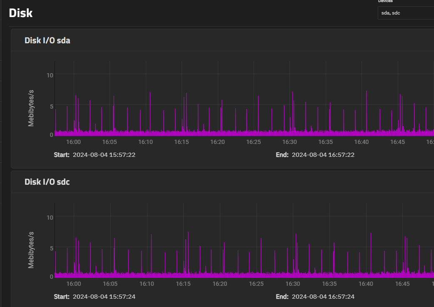Click the 16:30 tick on sdc chart
This screenshot has width=434, height=307.
coord(292,284)
